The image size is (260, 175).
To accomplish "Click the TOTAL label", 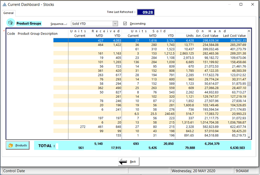I will pyautogui.click(x=46, y=146).
